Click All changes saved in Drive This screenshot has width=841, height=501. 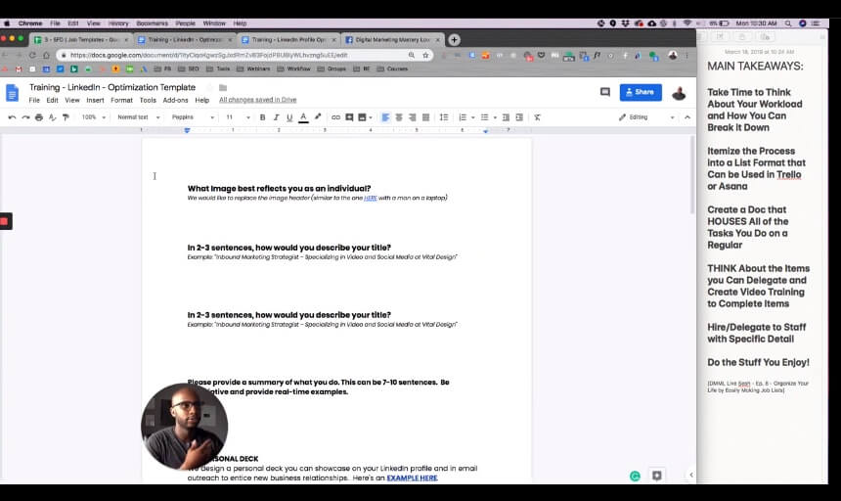257,100
